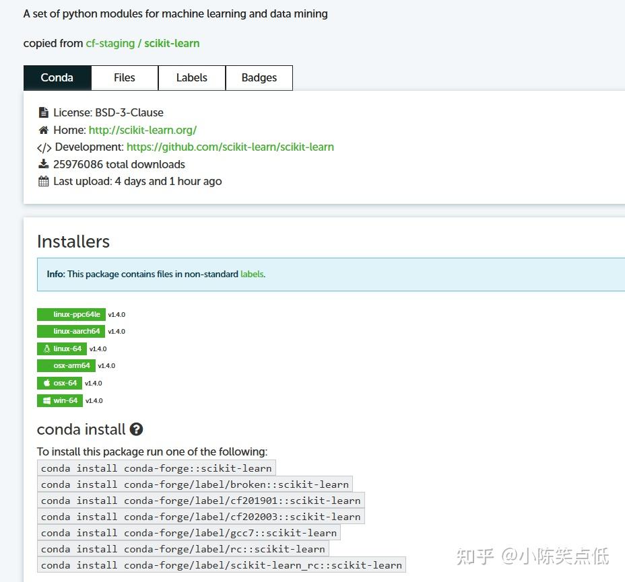Click the v1.4.0 version next to linux-ppc64le
The width and height of the screenshot is (625, 582).
tap(117, 314)
